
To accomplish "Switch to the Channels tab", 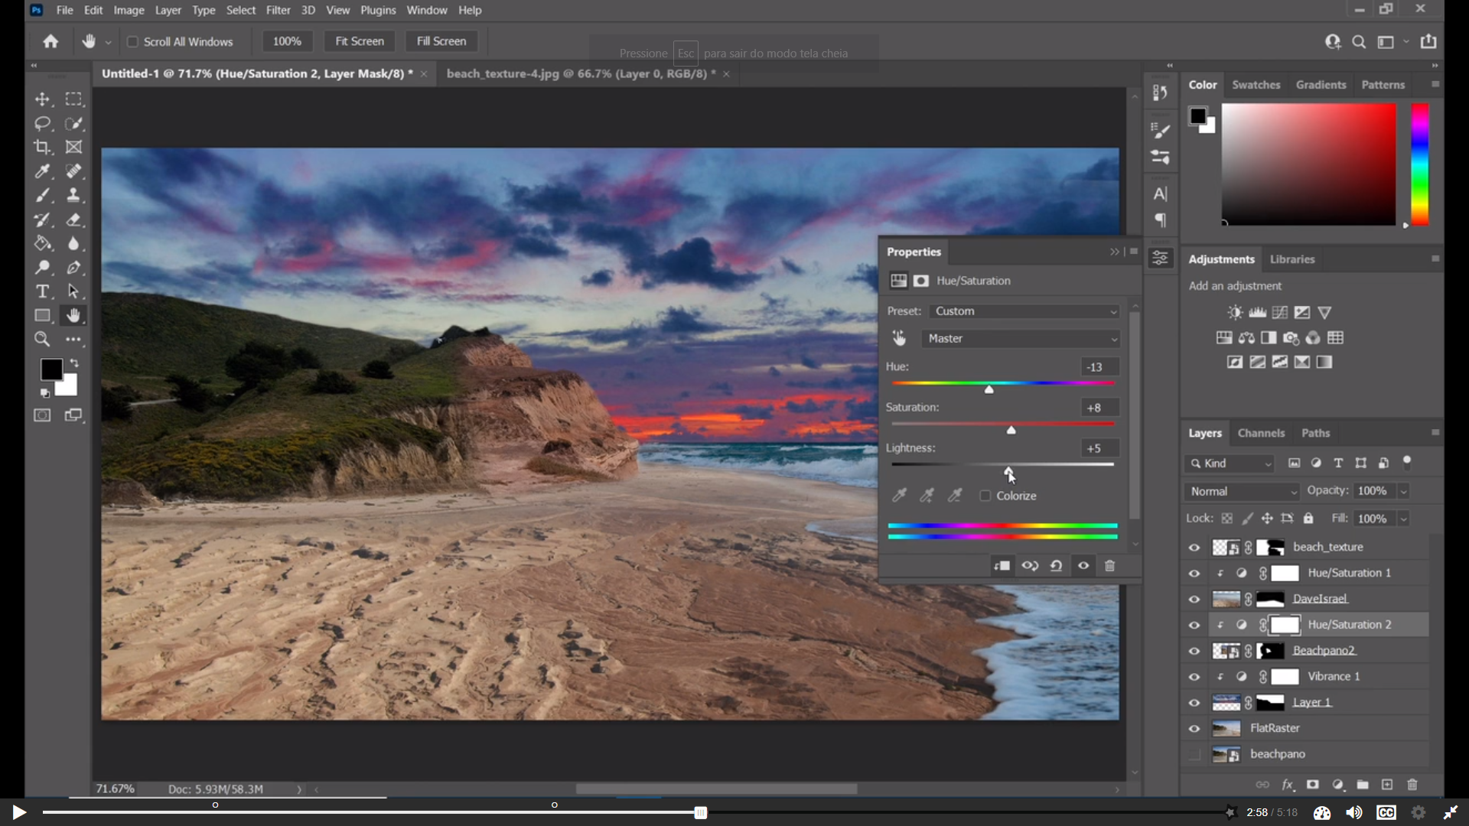I will click(1262, 433).
